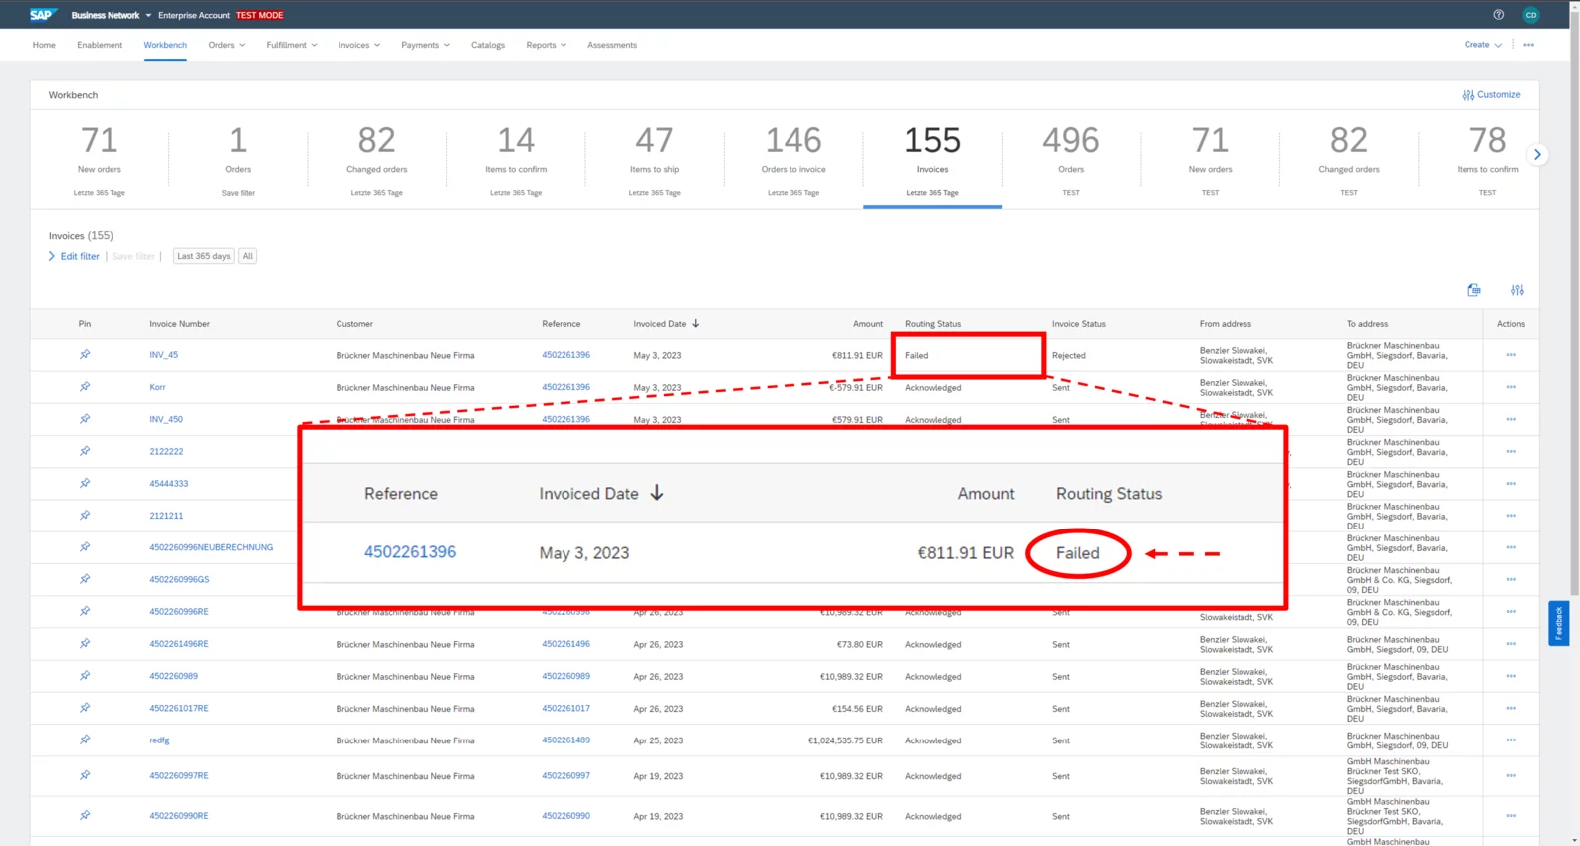The image size is (1580, 846).
Task: Open the Create dropdown
Action: [1482, 45]
